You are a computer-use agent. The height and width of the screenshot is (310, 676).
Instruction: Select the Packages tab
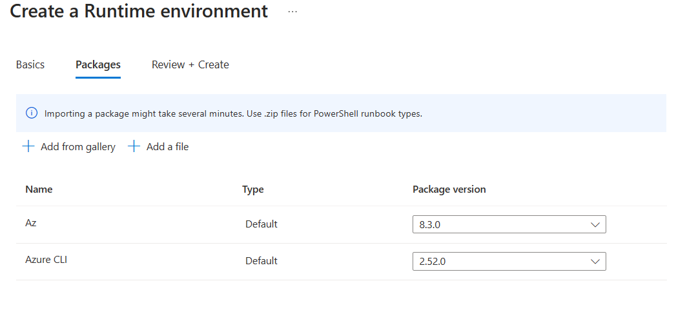coord(98,64)
